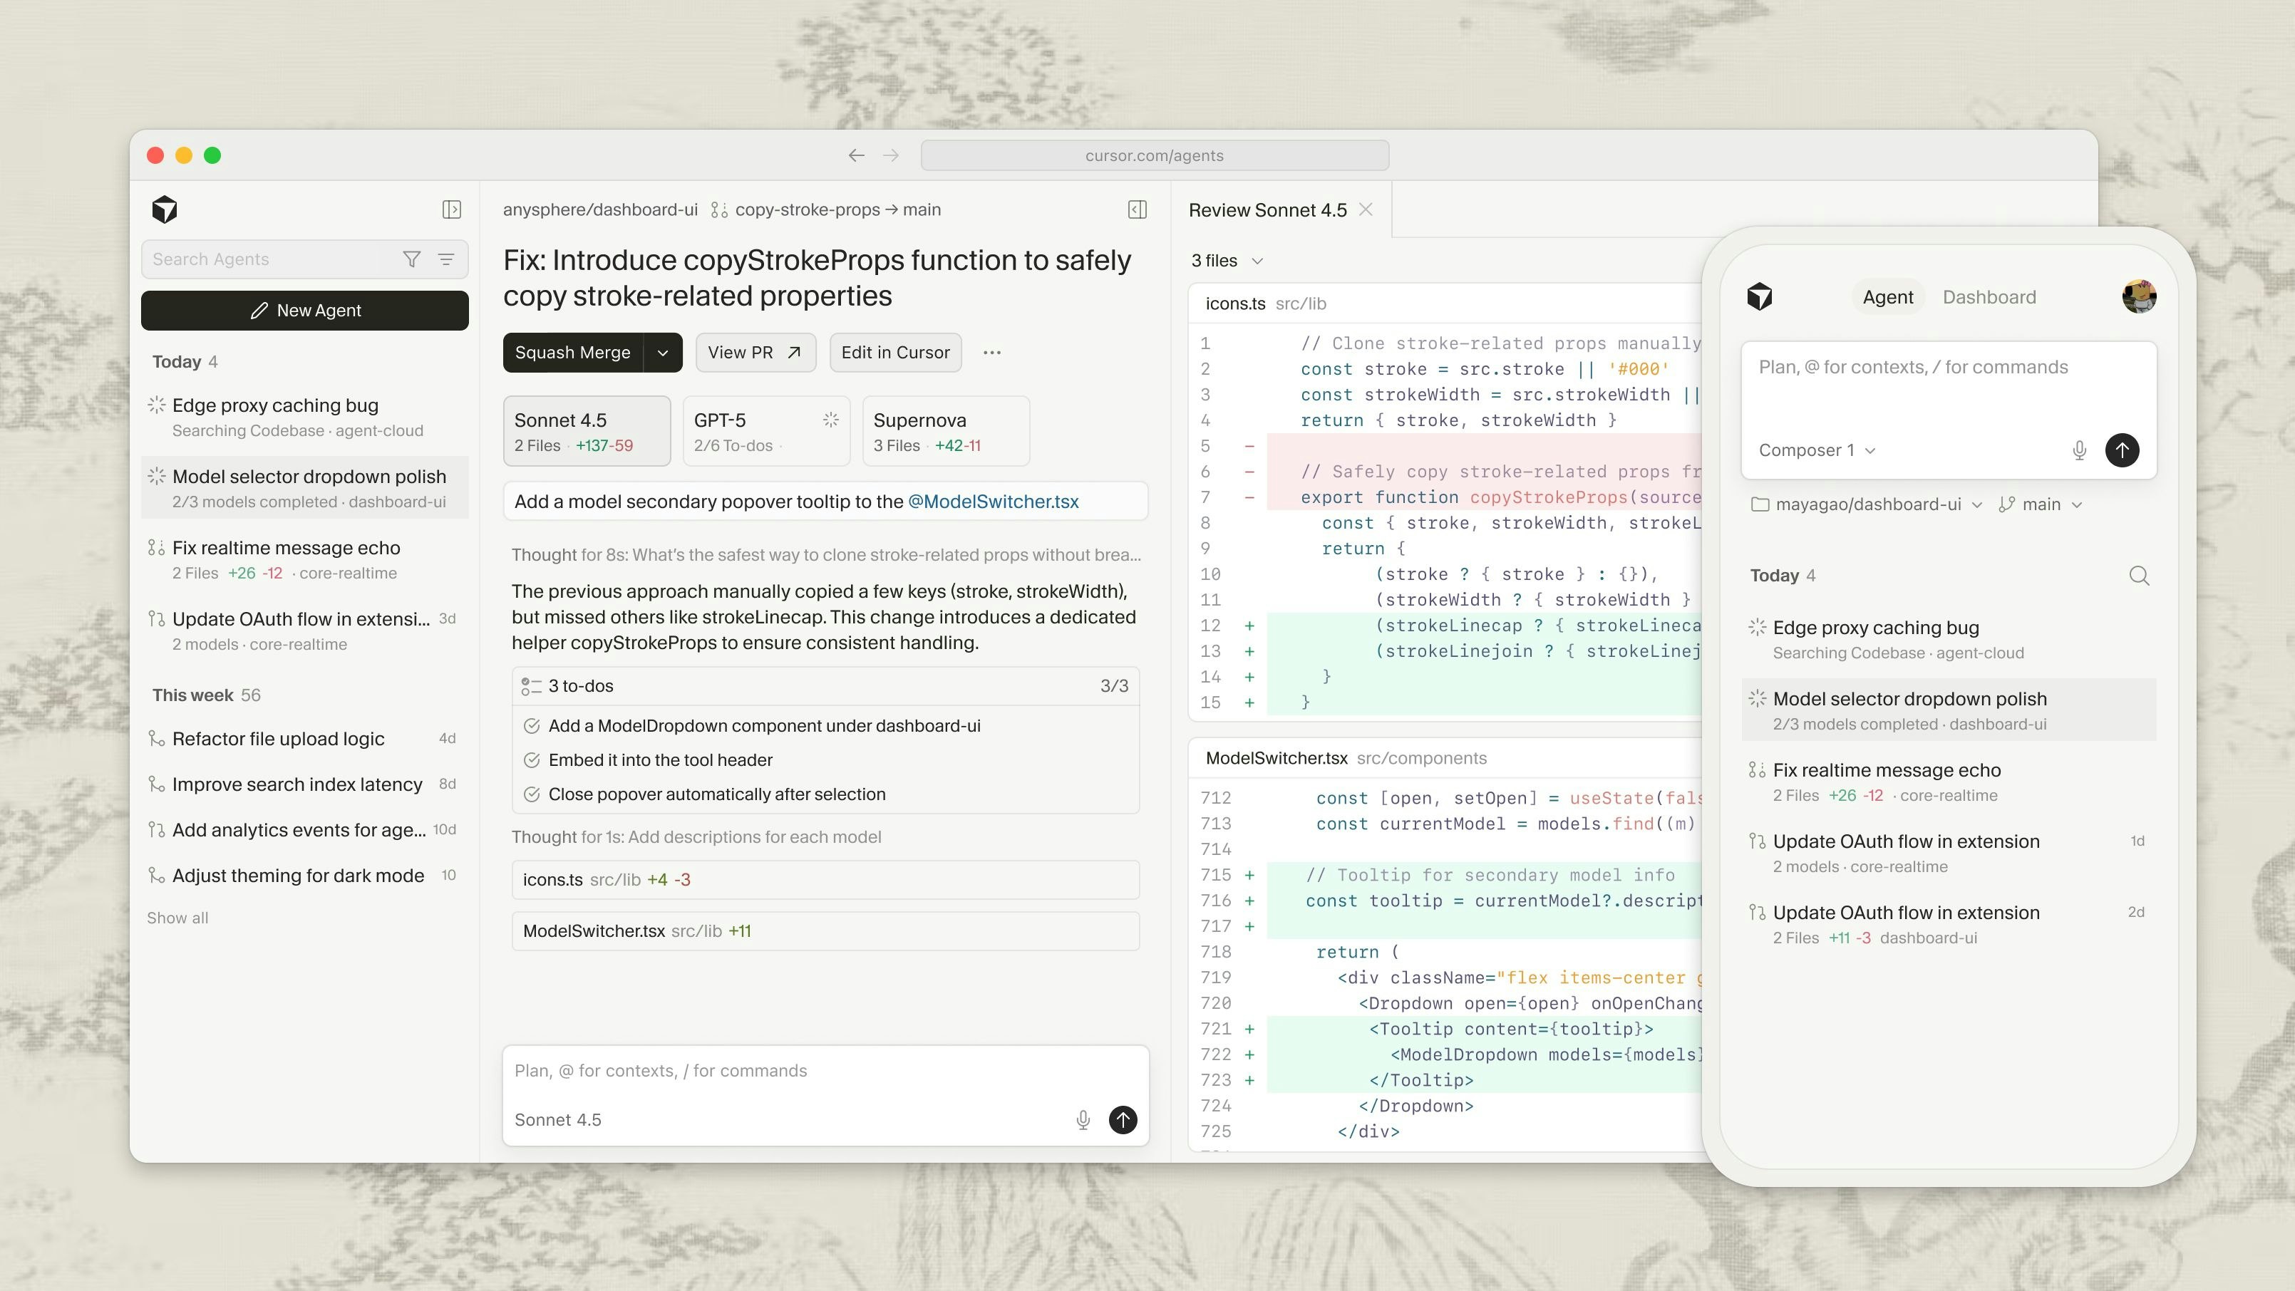
Task: Open the more options ellipsis beside Edit in Cursor
Action: pos(992,352)
